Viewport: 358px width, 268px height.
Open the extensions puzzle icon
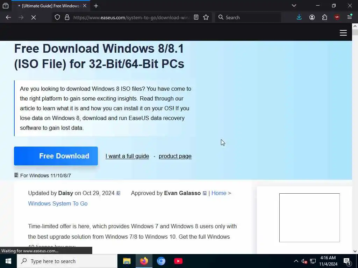pos(324,17)
